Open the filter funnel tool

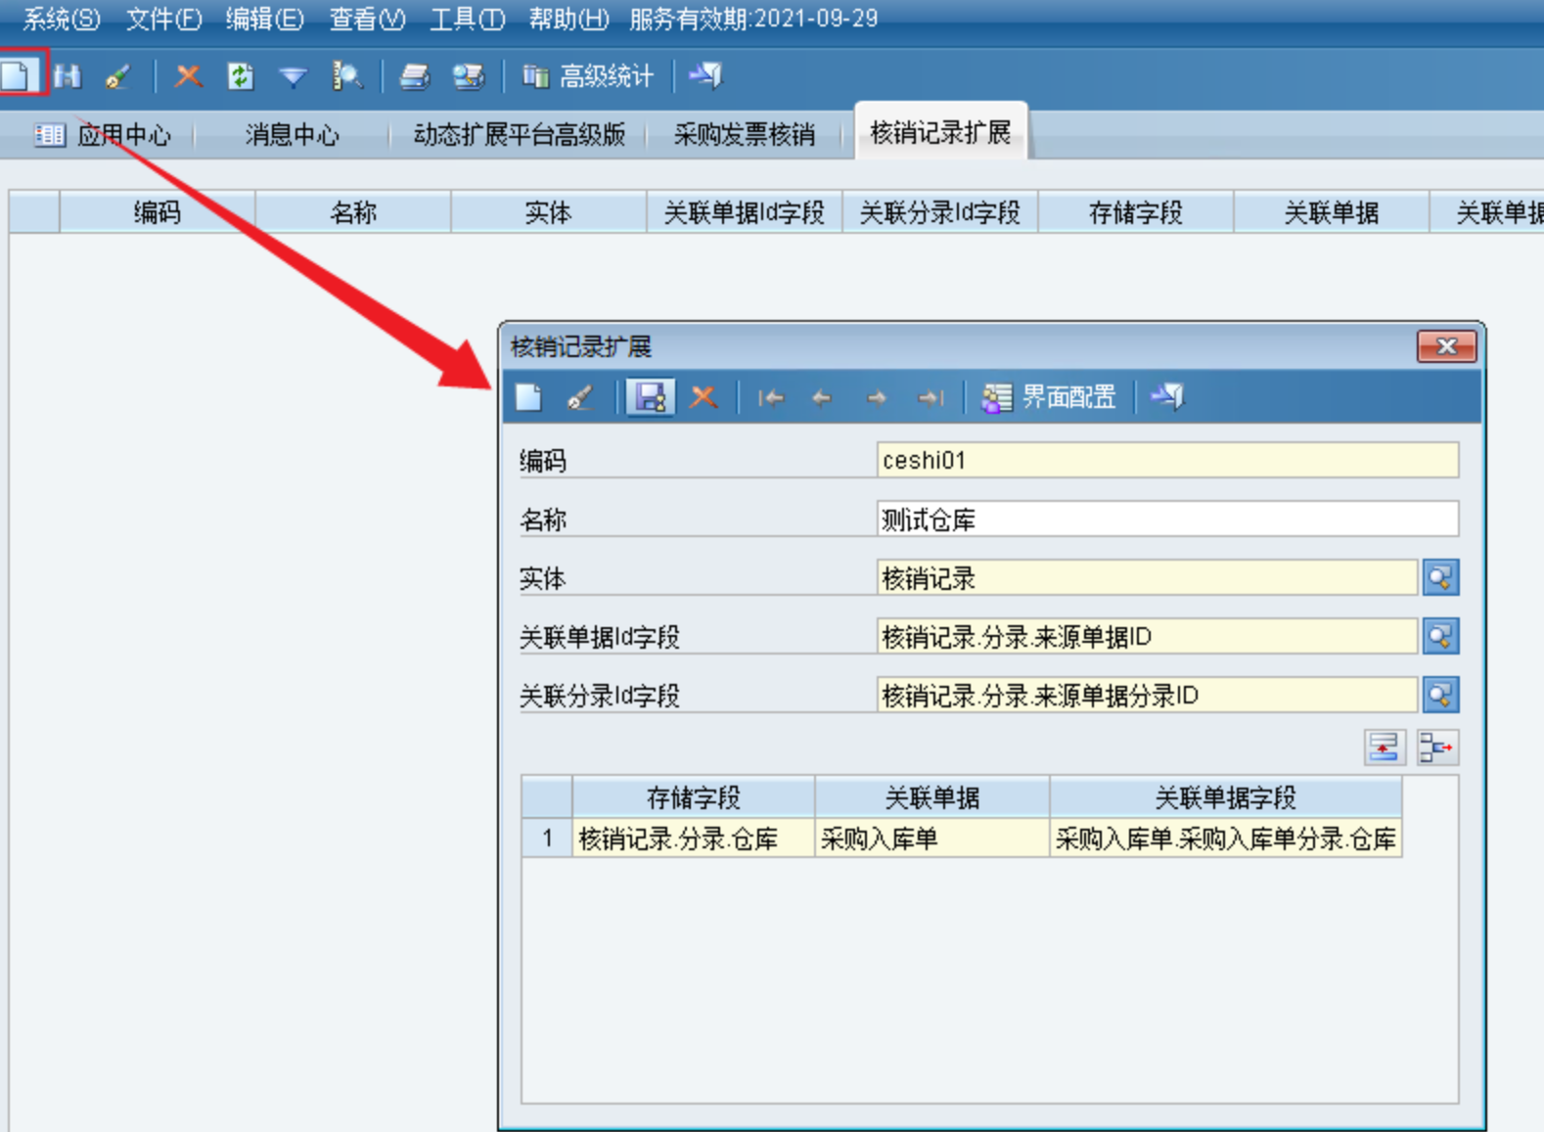(293, 76)
